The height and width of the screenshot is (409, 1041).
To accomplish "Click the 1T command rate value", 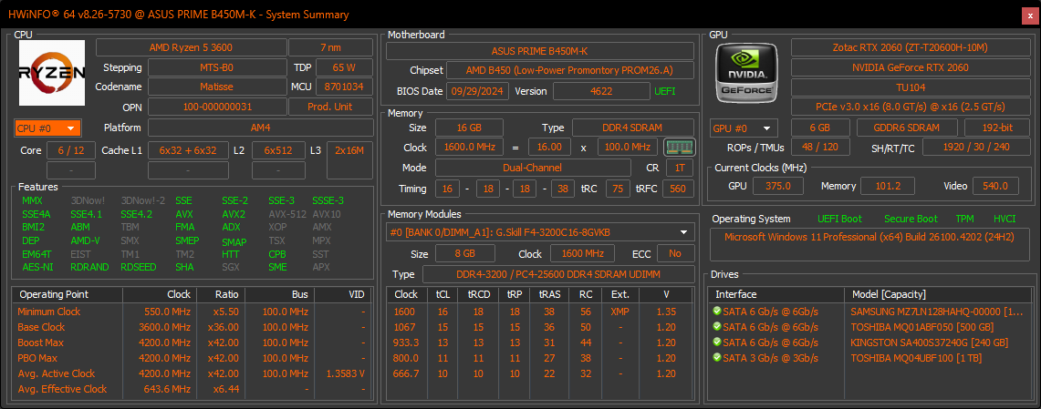I will [x=680, y=169].
